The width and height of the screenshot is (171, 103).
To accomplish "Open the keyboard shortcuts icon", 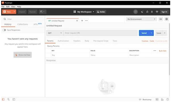I will (162, 100).
